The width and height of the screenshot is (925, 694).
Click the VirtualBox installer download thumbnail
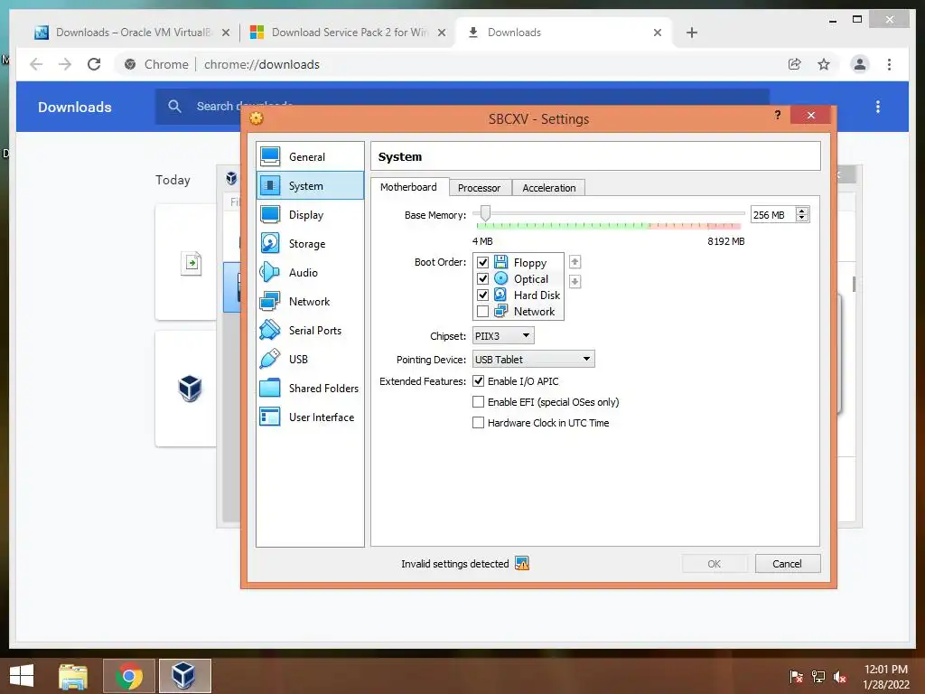(190, 388)
